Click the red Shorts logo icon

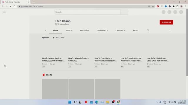pos(44,75)
